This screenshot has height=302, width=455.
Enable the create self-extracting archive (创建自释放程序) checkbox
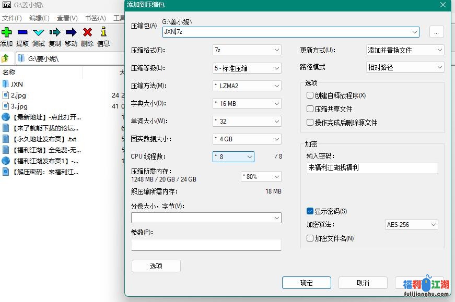click(310, 95)
